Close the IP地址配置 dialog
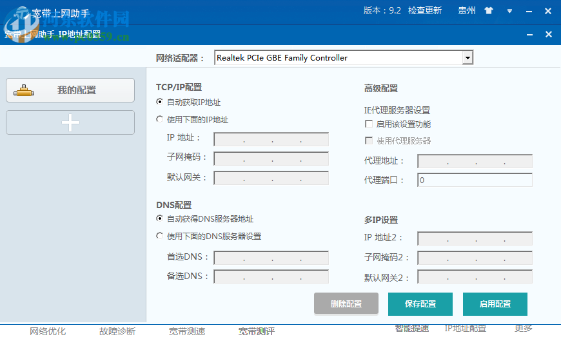Image resolution: width=561 pixels, height=348 pixels. coord(549,34)
